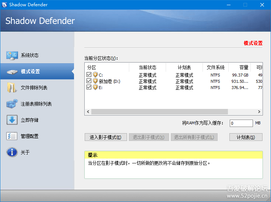This screenshot has width=271, height=202.
Task: Click the list's right scroll arrow
Action: pyautogui.click(x=260, y=111)
